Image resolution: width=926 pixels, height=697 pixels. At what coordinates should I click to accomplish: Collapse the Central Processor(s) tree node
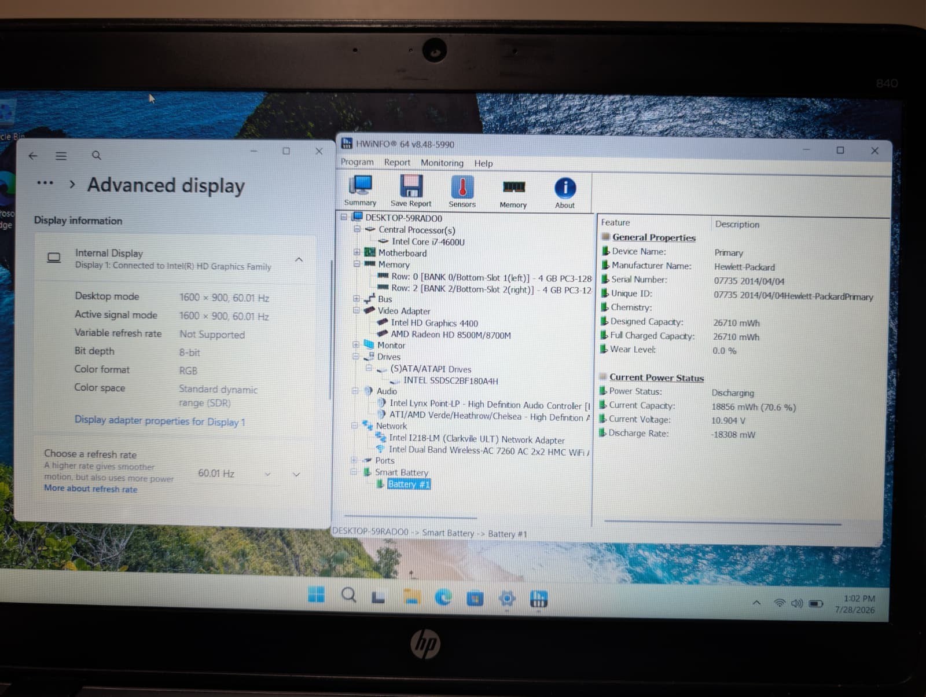coord(357,229)
